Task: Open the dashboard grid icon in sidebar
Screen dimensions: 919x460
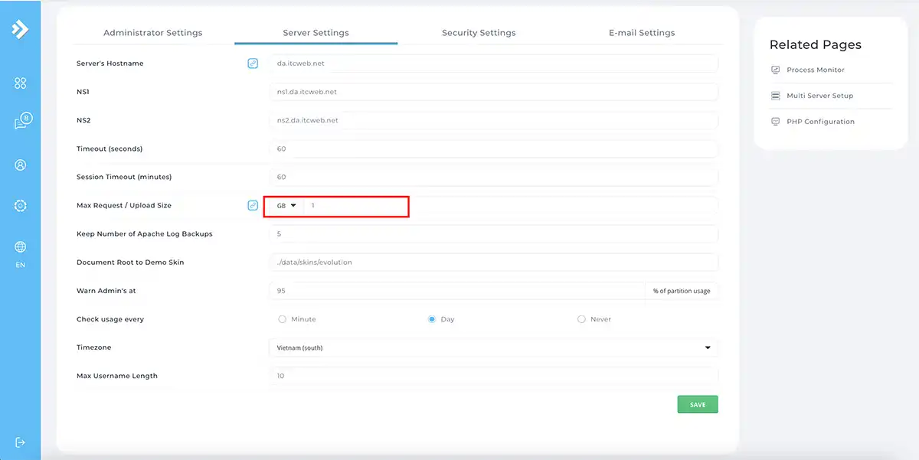Action: pyautogui.click(x=20, y=83)
